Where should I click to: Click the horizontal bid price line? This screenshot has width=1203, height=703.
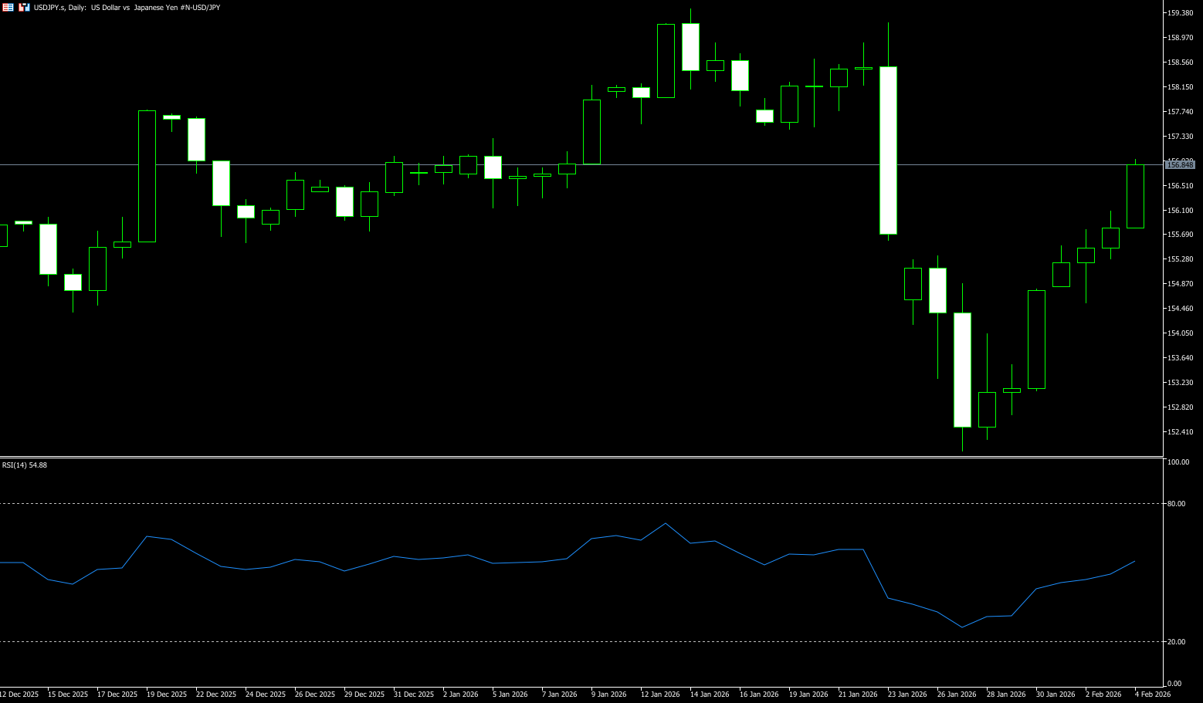pos(309,165)
